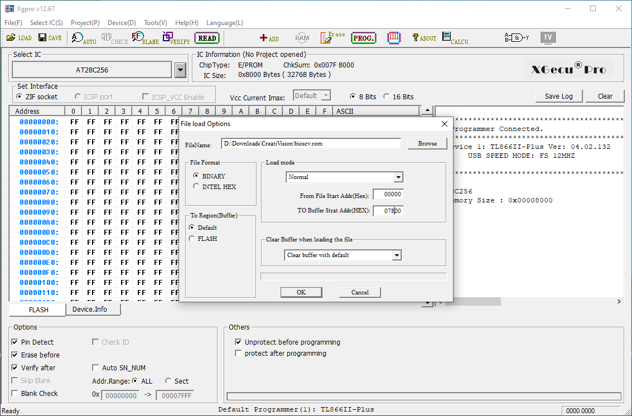Expand the Load mode Normal dropdown
The height and width of the screenshot is (416, 632).
point(398,177)
